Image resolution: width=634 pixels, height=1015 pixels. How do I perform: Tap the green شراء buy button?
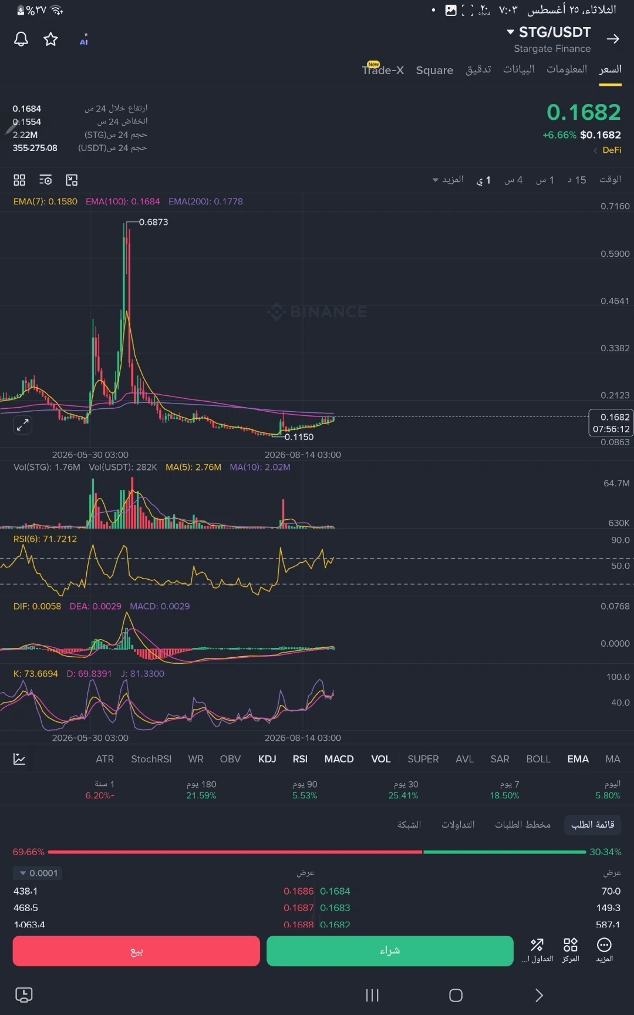[390, 950]
